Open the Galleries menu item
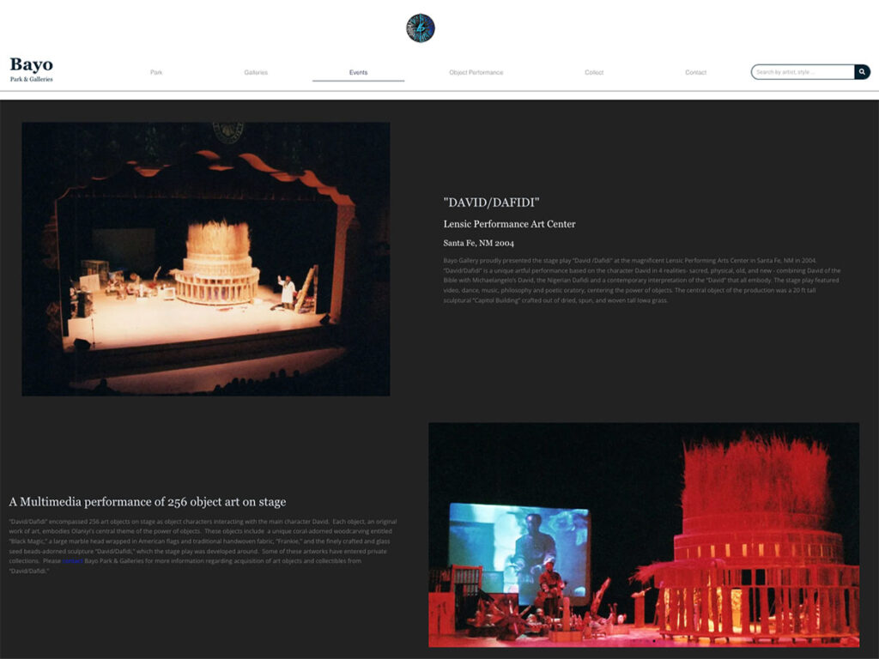 tap(256, 72)
